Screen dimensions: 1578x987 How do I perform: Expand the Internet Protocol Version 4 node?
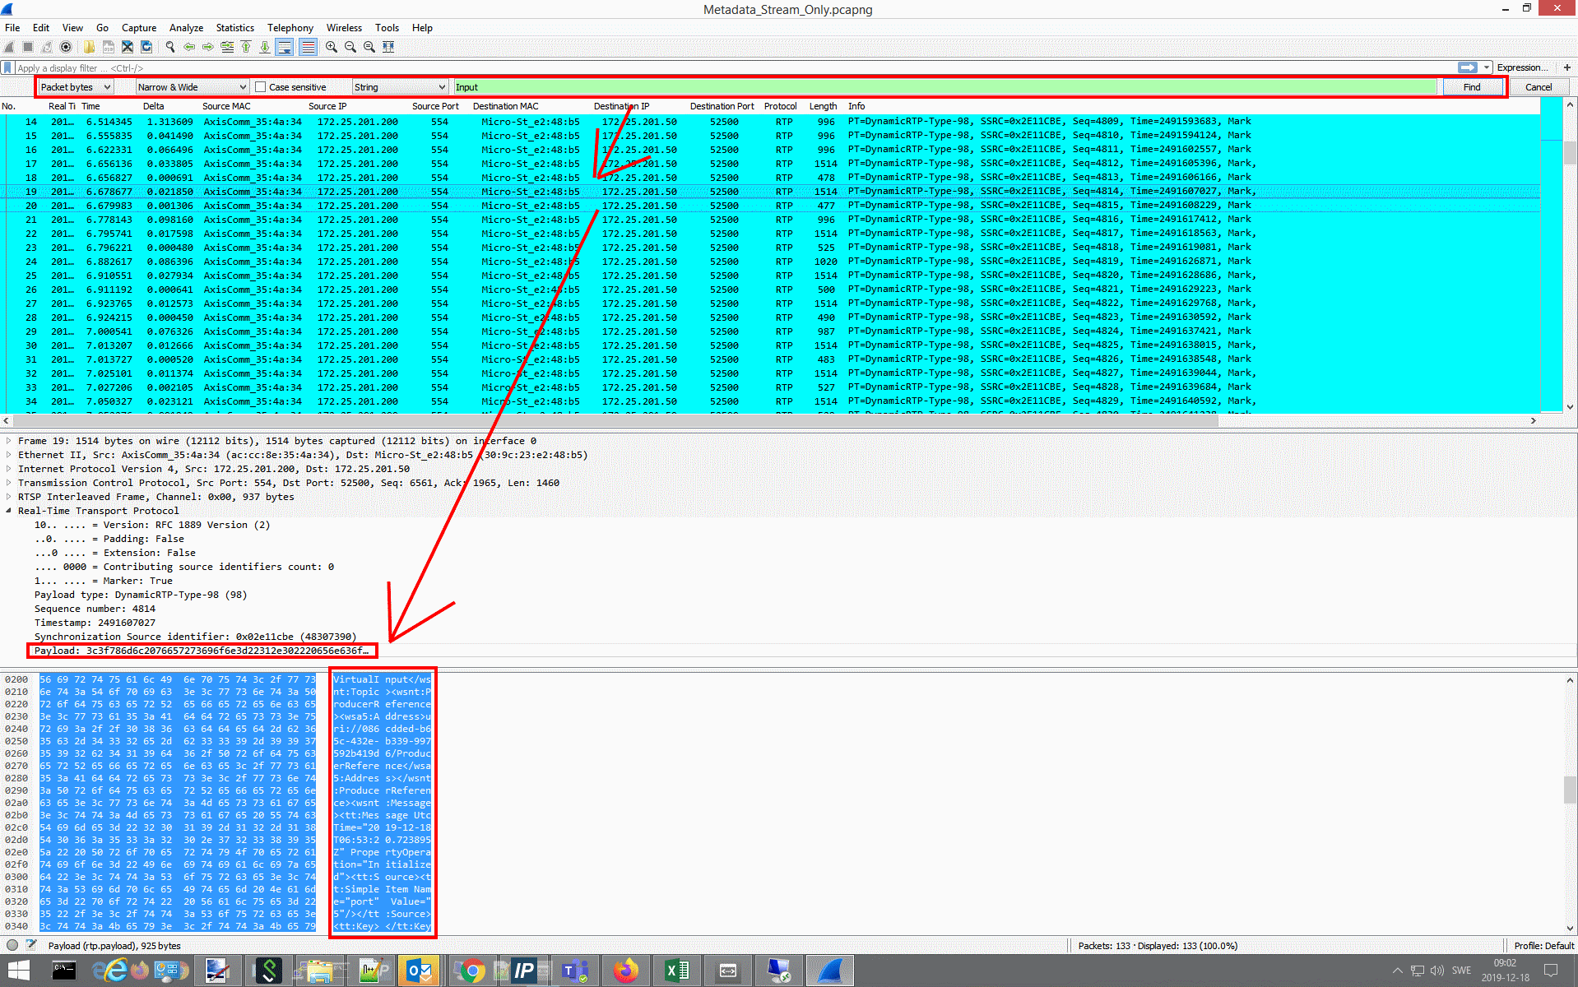point(9,469)
